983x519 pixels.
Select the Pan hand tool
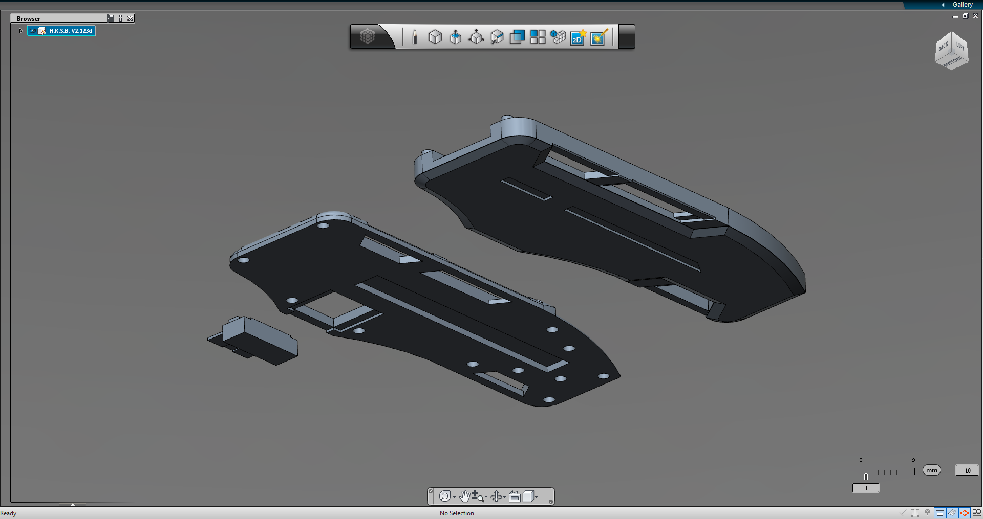464,496
